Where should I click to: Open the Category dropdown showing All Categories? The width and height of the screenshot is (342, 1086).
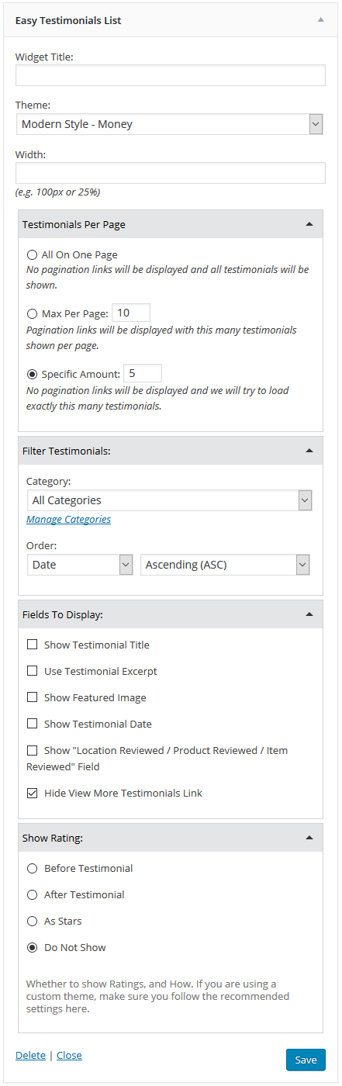(x=170, y=500)
